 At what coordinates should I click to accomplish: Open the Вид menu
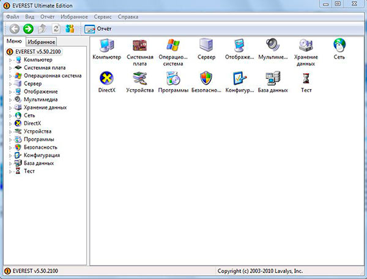30,17
